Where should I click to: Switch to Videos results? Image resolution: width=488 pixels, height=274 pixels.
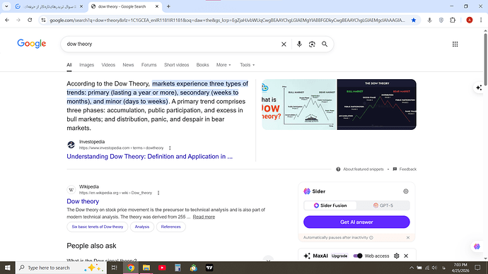click(108, 65)
